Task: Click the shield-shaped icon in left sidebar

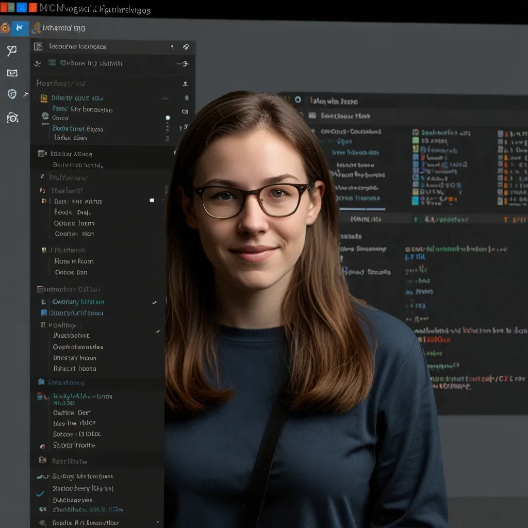Action: click(x=12, y=94)
